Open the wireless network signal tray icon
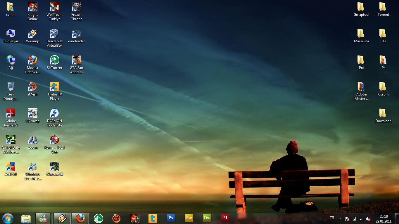 coord(361,219)
